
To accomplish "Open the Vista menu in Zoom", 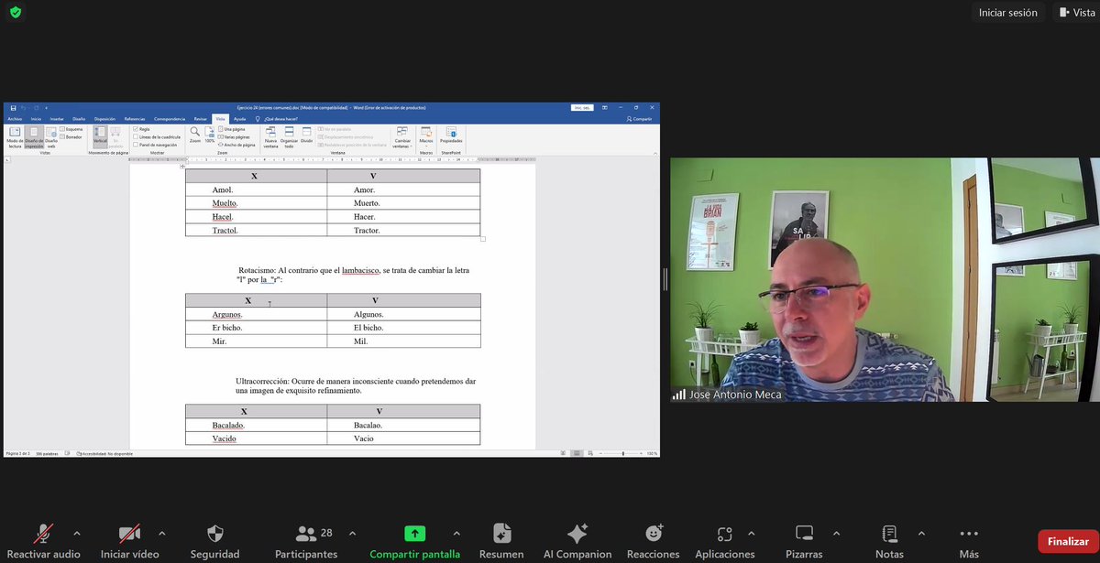I will 1076,13.
